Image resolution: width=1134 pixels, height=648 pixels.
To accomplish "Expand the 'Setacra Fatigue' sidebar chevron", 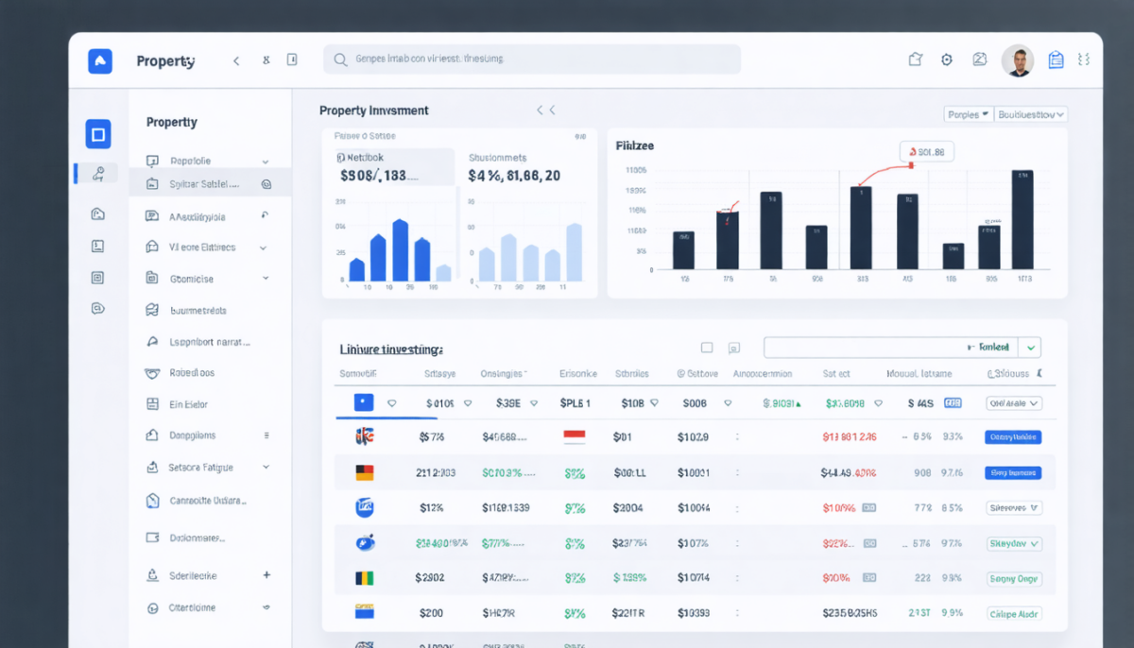I will (266, 467).
